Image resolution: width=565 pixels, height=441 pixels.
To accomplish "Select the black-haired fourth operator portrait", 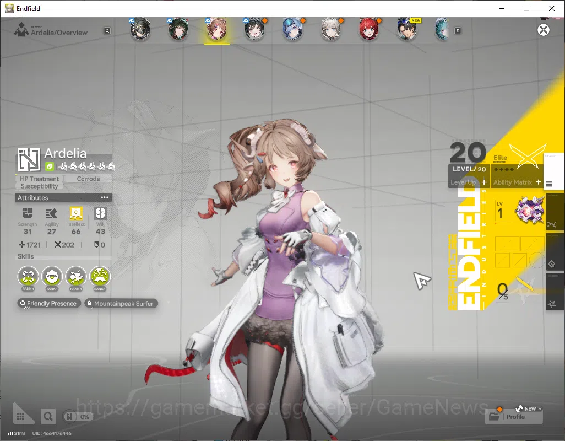I will click(x=255, y=29).
